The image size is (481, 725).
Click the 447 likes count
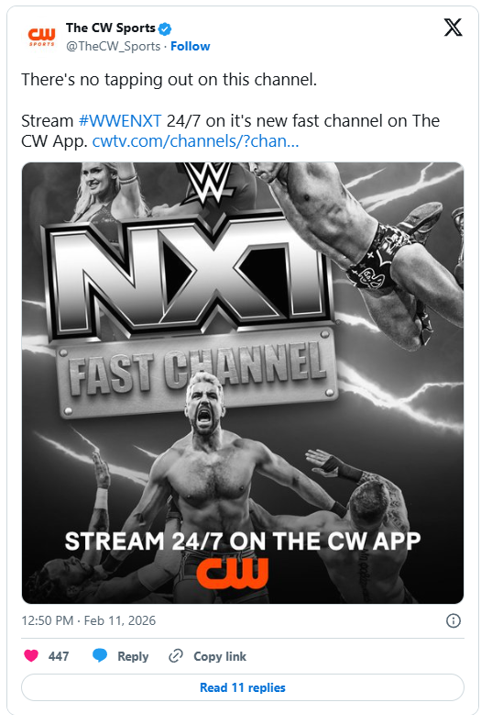[59, 656]
